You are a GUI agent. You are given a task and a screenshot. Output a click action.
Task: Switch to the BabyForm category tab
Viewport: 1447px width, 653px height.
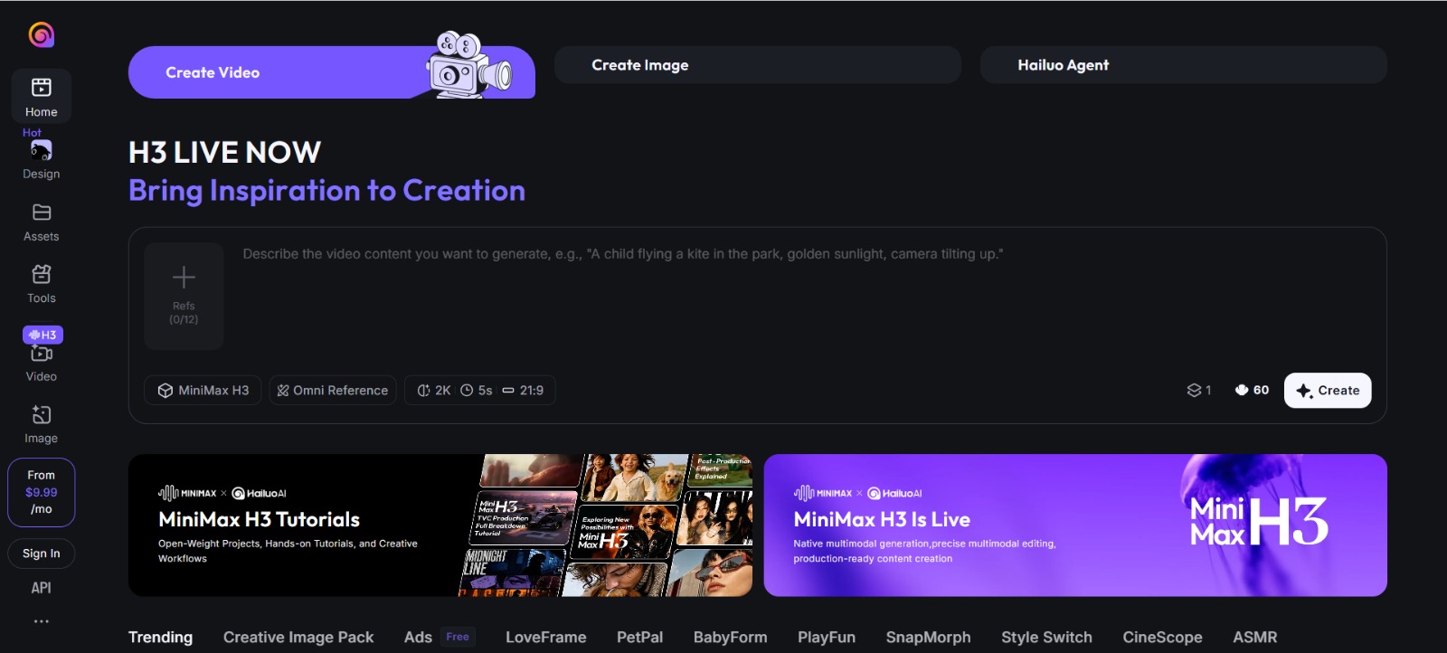(x=731, y=637)
